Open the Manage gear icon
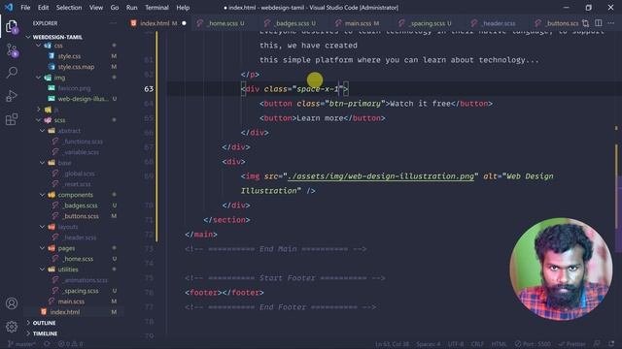 point(12,327)
